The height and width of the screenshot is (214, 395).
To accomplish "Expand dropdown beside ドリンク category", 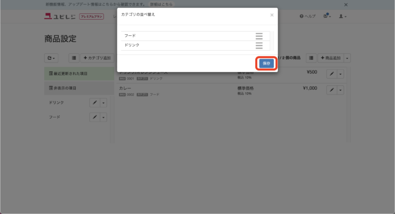I will [103, 102].
